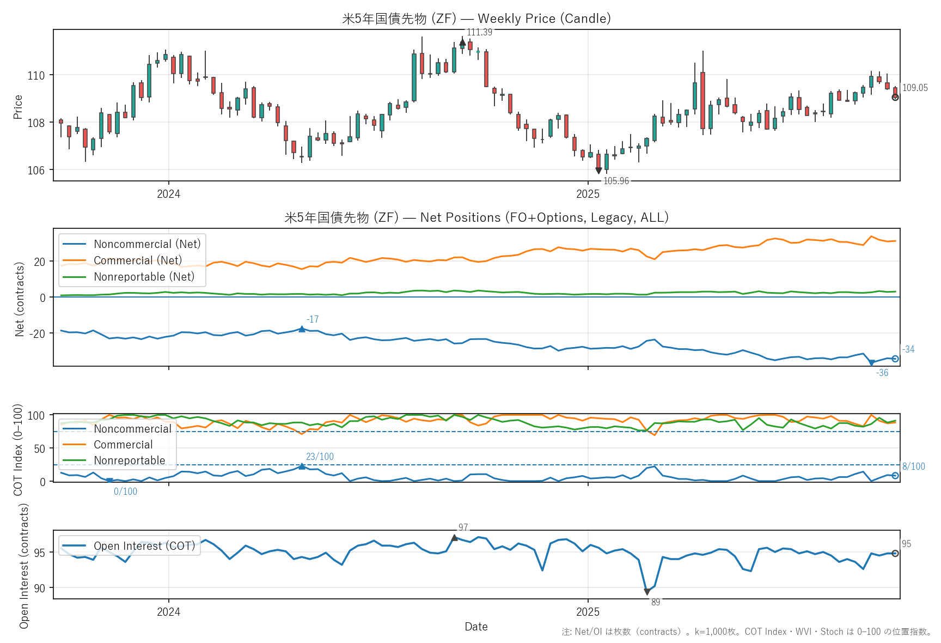Image resolution: width=941 pixels, height=643 pixels.
Task: Click the Open Interest (COT) legend label
Action: (x=144, y=546)
